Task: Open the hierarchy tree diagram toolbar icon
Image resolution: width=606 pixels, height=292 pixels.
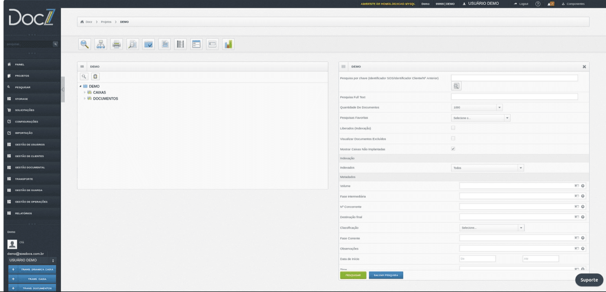Action: (x=100, y=44)
